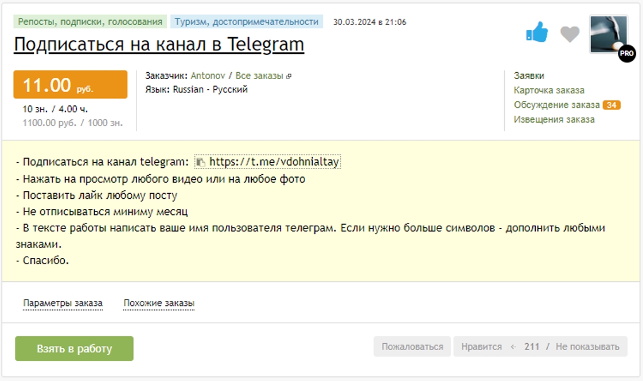643x381 pixels.
Task: Click the 11.00 руб. price box
Action: pyautogui.click(x=71, y=84)
